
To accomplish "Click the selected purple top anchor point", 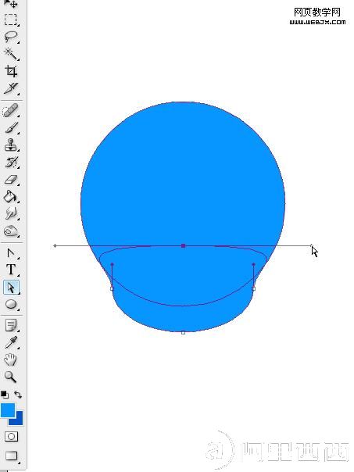I will (x=183, y=246).
